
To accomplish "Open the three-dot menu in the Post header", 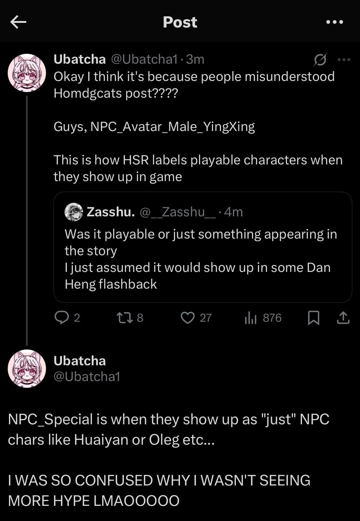I will [x=335, y=22].
